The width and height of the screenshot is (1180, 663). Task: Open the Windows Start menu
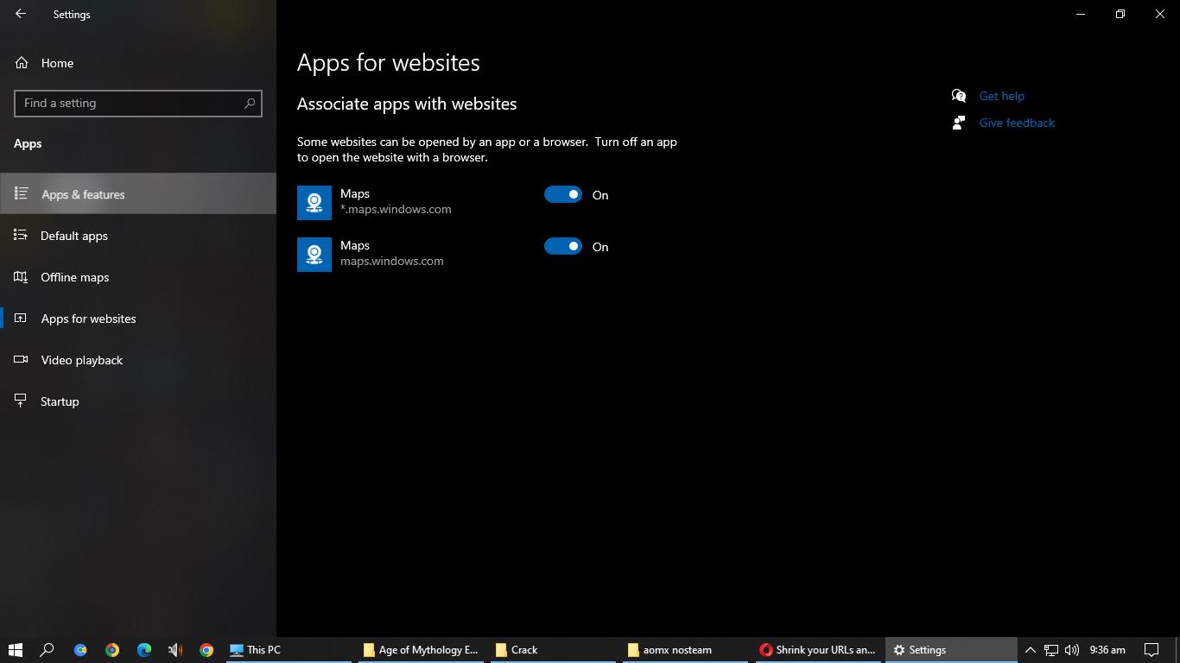(16, 650)
